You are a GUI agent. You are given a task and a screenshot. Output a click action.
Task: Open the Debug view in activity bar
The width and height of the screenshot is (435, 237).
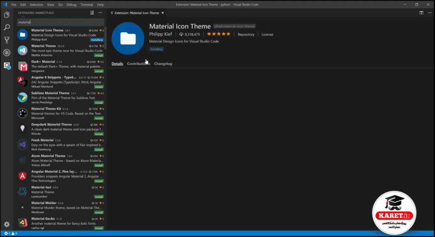tap(7, 52)
